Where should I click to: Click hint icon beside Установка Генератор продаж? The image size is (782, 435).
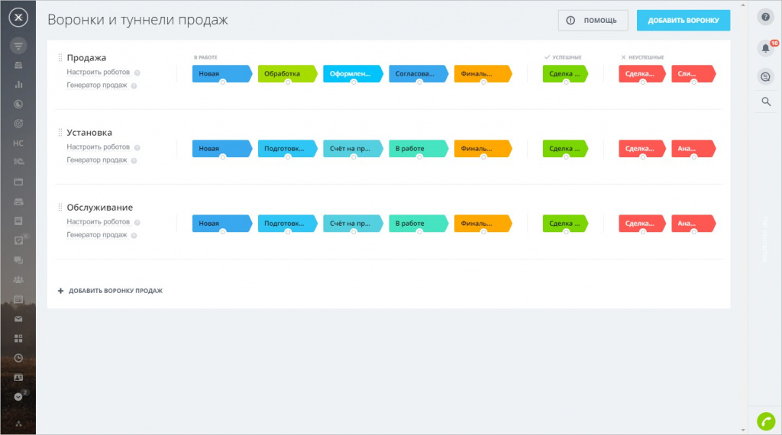click(x=134, y=160)
